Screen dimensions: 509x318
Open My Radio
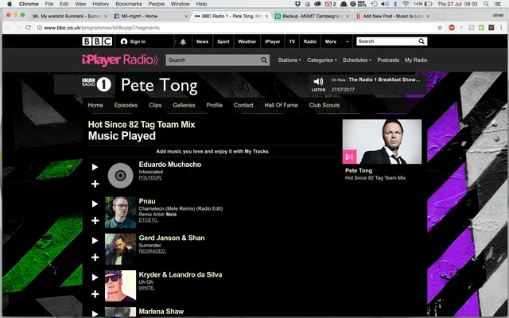pos(416,60)
